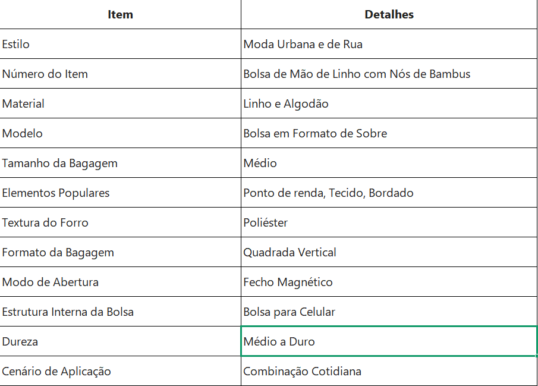Viewport: 538px width, 386px height.
Task: Select the 'Material' cell
Action: (x=120, y=103)
